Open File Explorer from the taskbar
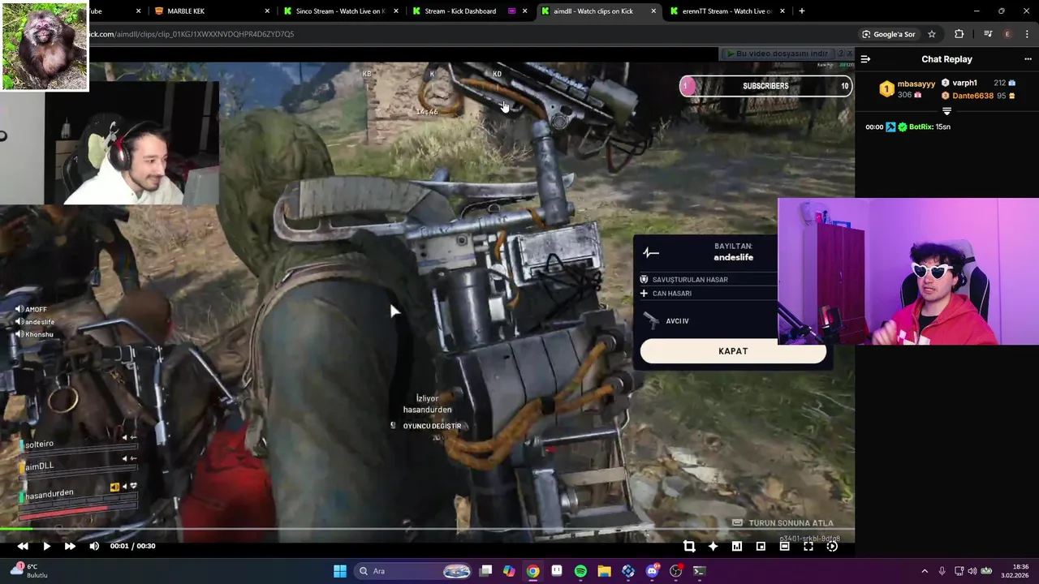 (x=604, y=571)
